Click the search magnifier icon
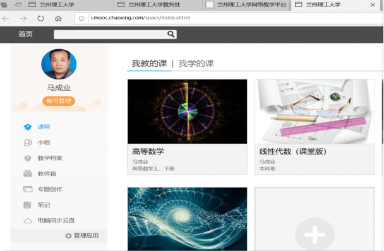The height and width of the screenshot is (251, 384). 171,34
